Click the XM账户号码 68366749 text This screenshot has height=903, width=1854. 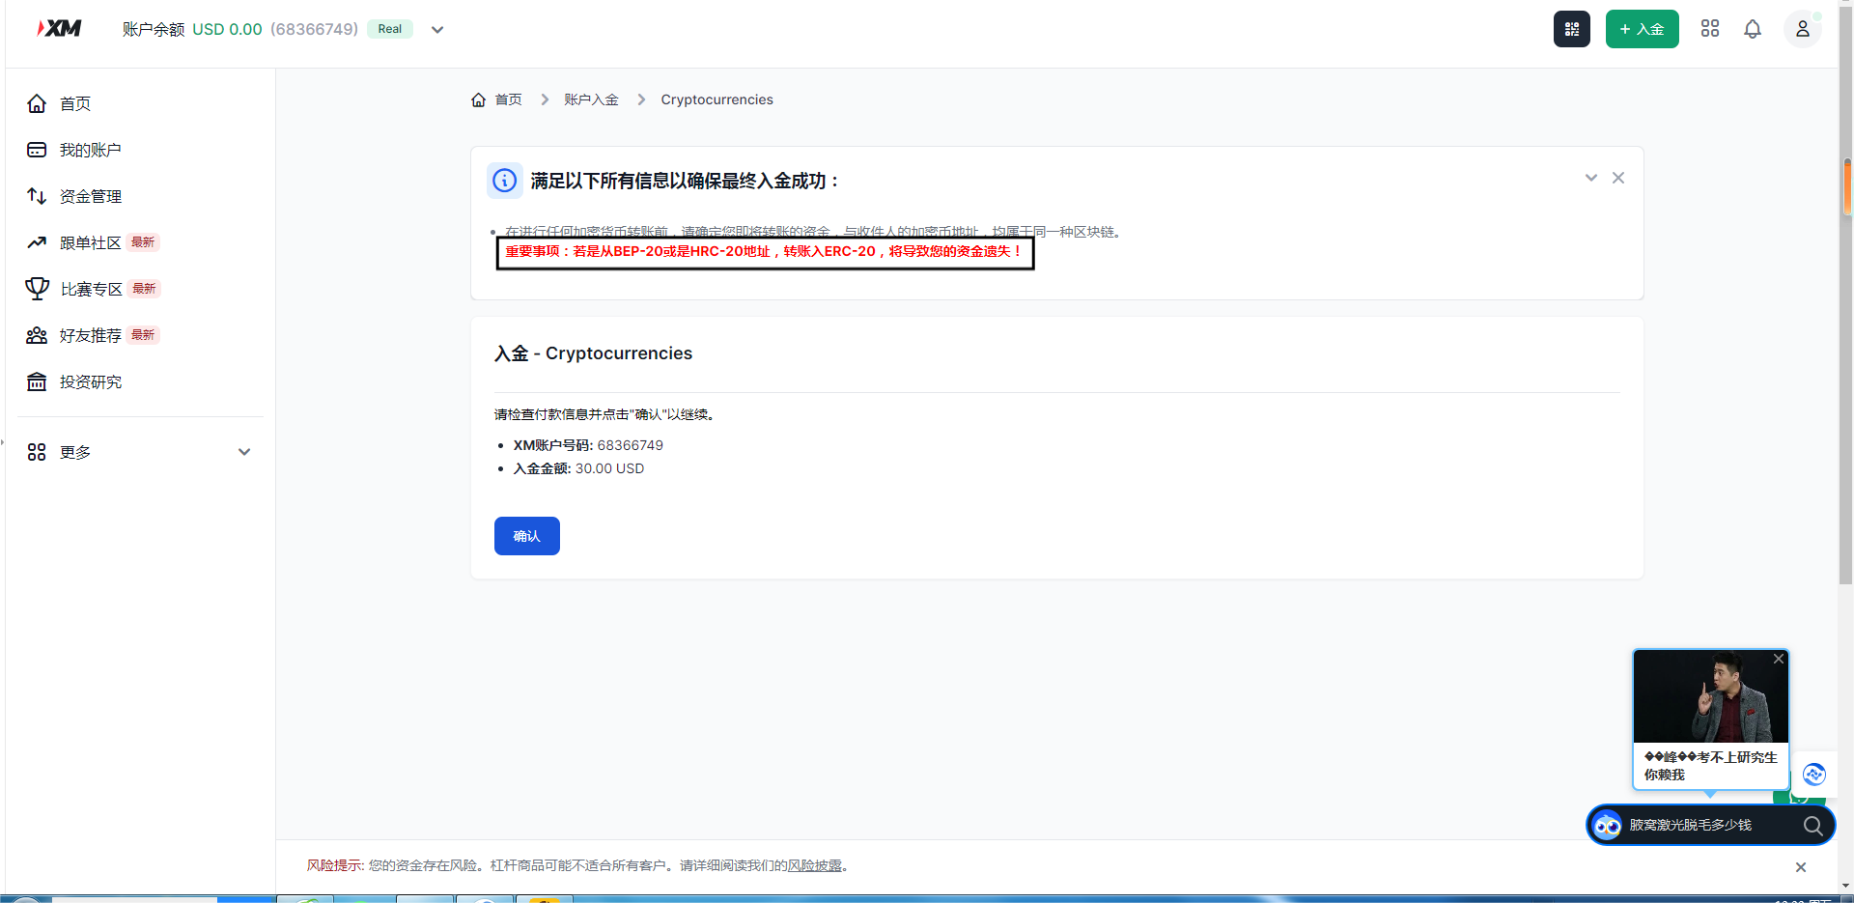(588, 445)
